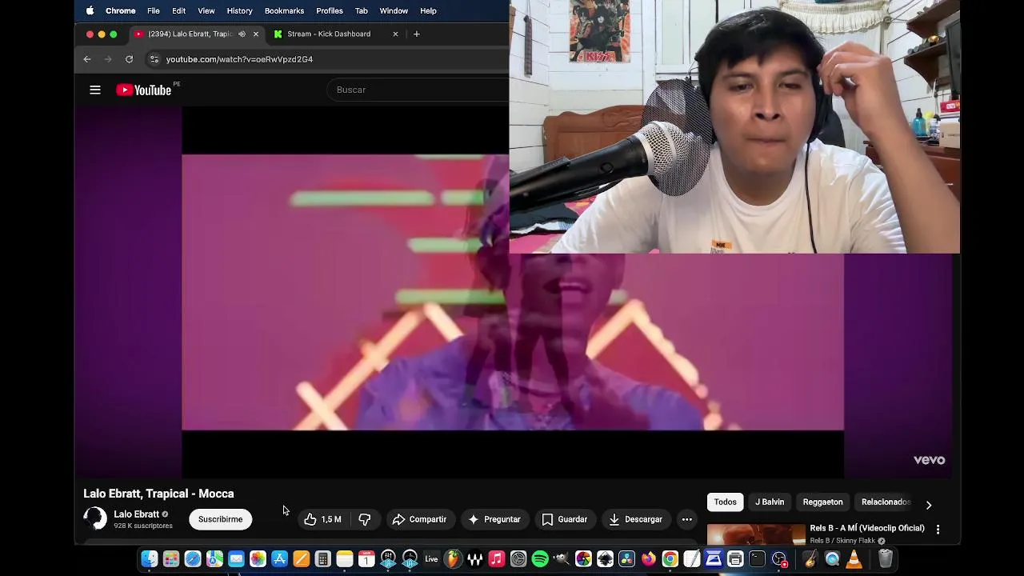Open a new Chrome tab
Screen dimensions: 1024x576
[416, 34]
